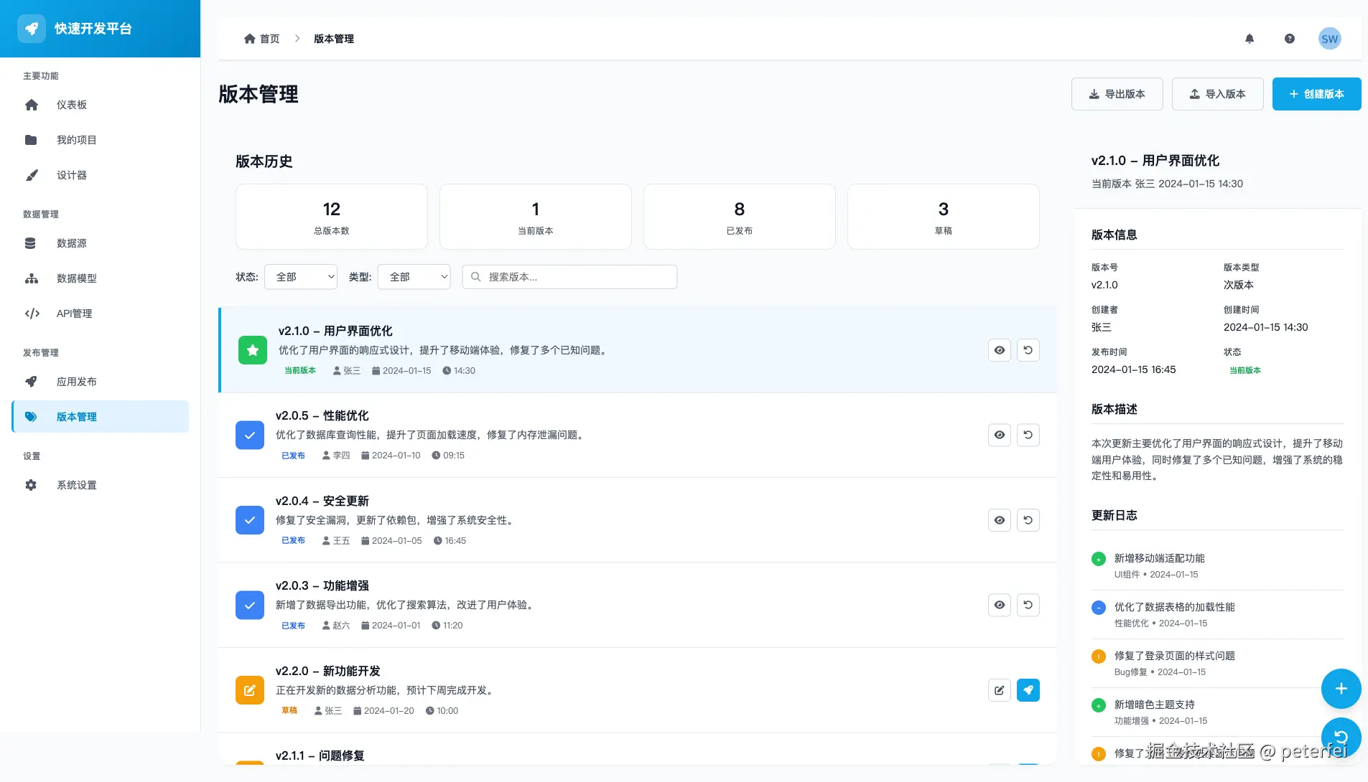
Task: Select 版本管理 in the sidebar
Action: coord(101,417)
